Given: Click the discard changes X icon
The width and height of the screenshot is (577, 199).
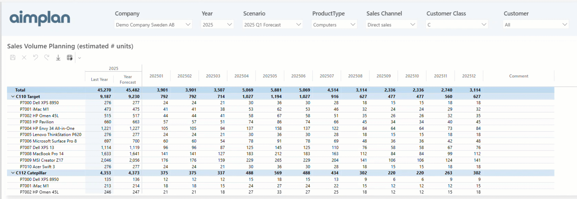Looking at the screenshot, I should point(24,58).
